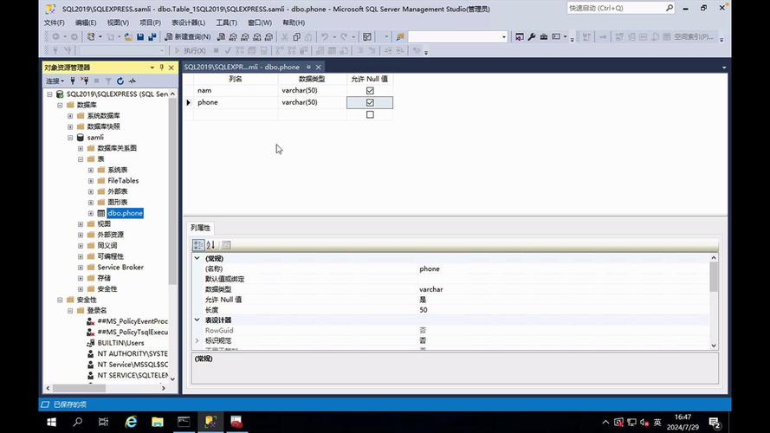Open the empty search combo box dropdown
770x433 pixels.
503,37
